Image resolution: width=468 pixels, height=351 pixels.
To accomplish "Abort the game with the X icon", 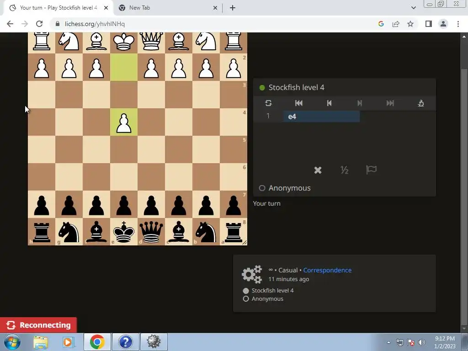I will [318, 170].
